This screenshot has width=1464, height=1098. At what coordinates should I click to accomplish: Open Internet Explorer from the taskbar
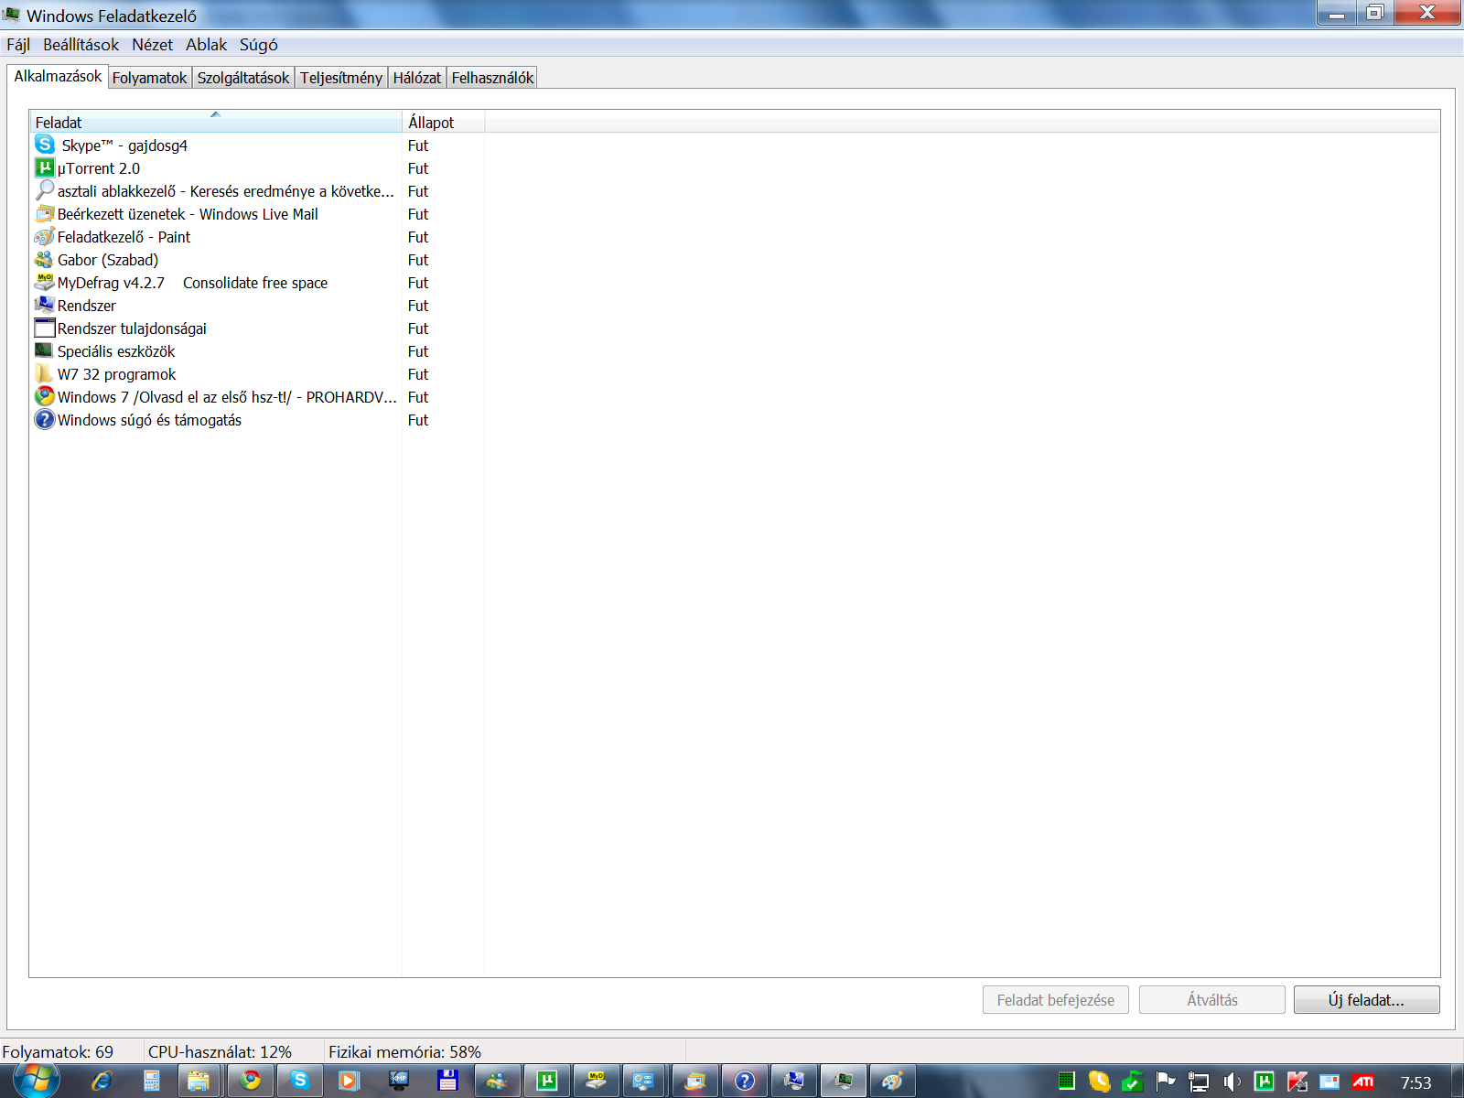point(102,1082)
